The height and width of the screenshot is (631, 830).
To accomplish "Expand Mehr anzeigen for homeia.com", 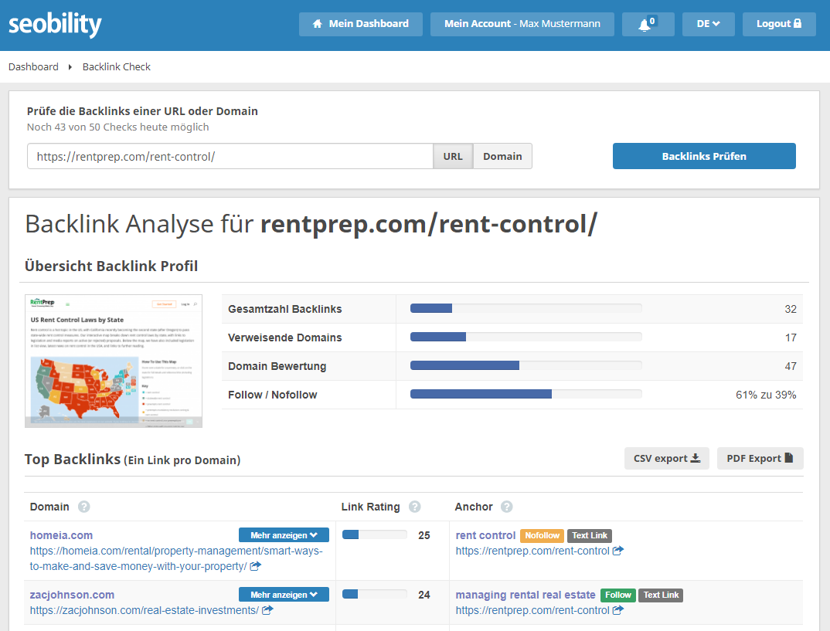I will (x=284, y=535).
